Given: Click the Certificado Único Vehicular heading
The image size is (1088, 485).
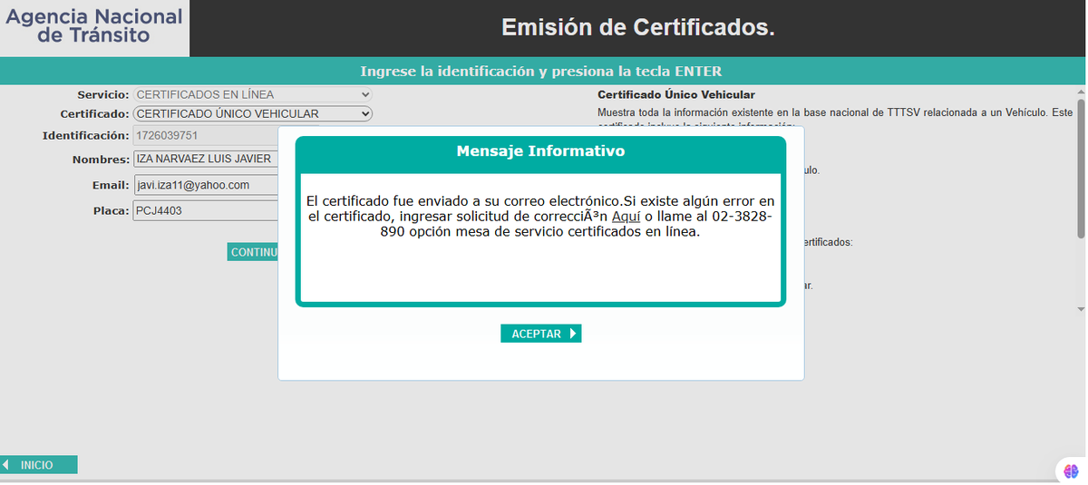Looking at the screenshot, I should pyautogui.click(x=676, y=94).
